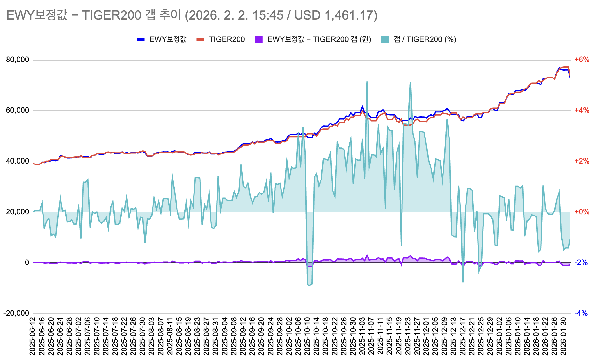This screenshot has width=602, height=363.
Task: Select the chart title starting with 'EWY보정값 − TIGER200 갭 추이'
Action: point(192,15)
